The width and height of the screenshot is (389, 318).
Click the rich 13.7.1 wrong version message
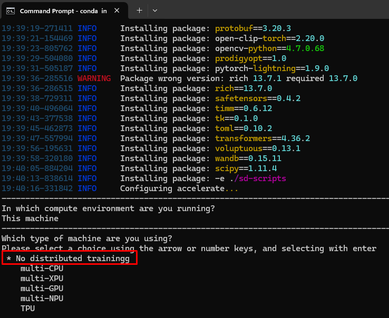coord(239,78)
